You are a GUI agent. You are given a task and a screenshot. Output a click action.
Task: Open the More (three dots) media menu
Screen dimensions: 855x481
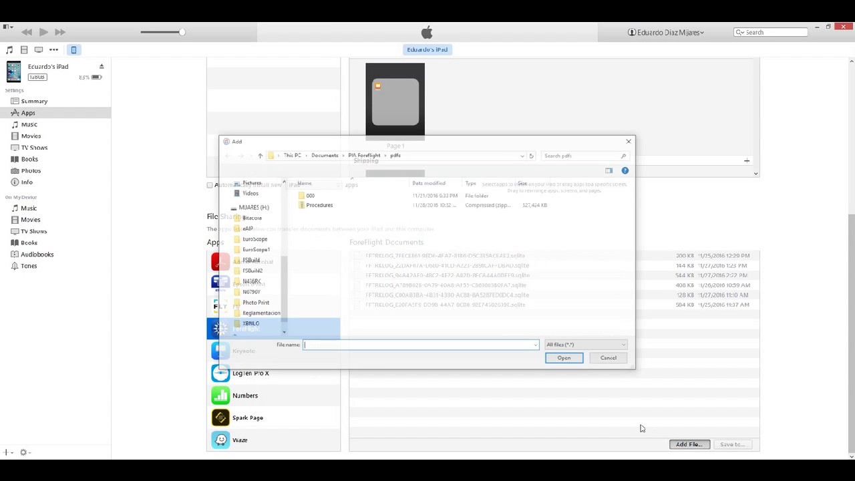[53, 49]
